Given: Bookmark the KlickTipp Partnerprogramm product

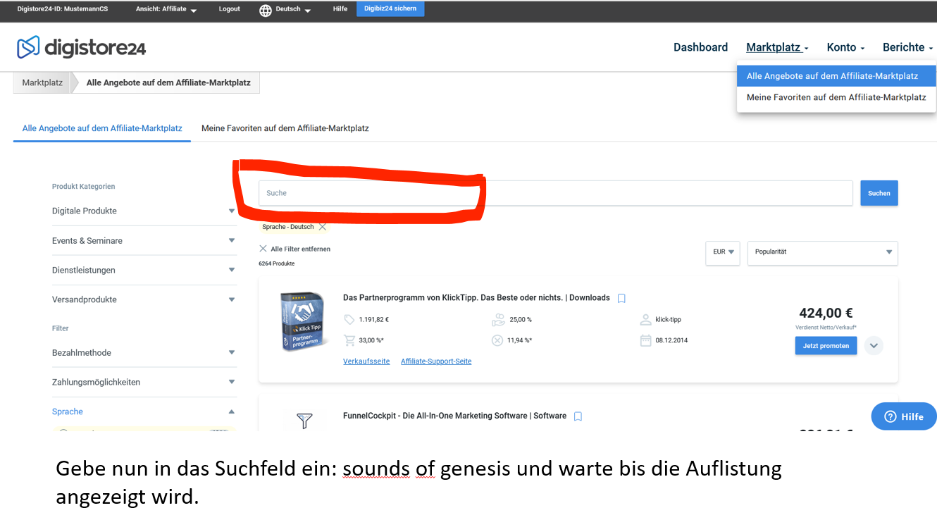Looking at the screenshot, I should [621, 298].
